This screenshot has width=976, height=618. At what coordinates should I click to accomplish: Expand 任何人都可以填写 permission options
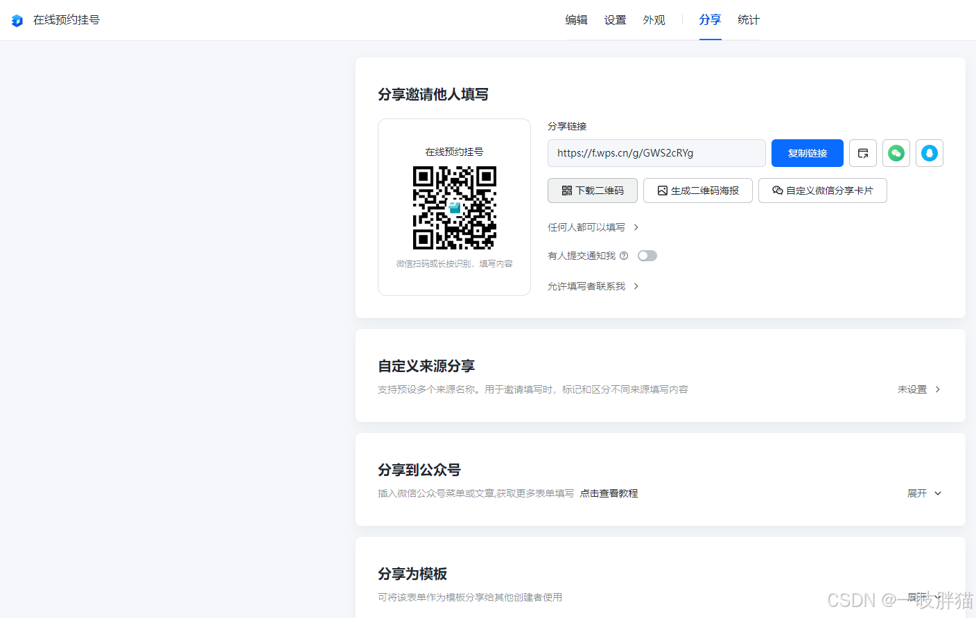pyautogui.click(x=593, y=227)
